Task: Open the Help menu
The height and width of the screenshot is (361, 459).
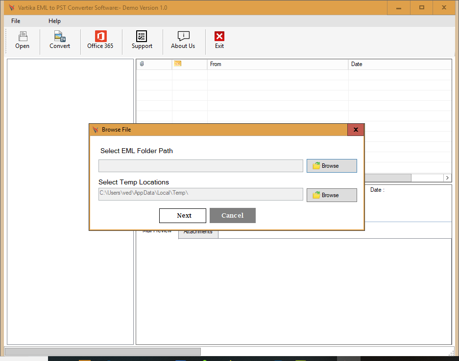Action: (x=54, y=21)
